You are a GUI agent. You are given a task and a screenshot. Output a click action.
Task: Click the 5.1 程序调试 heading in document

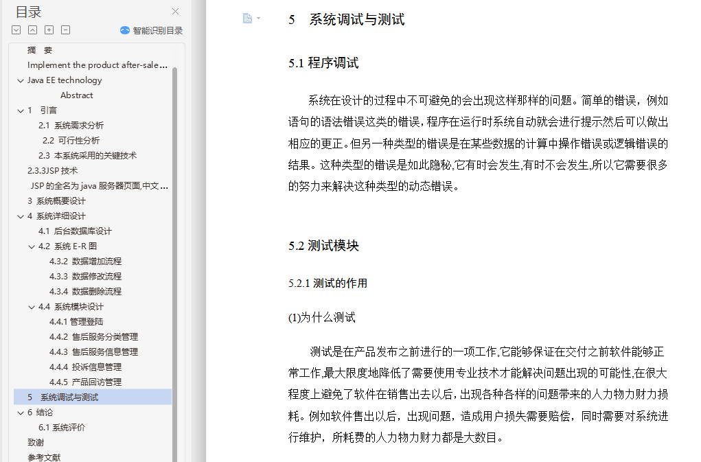[x=323, y=63]
